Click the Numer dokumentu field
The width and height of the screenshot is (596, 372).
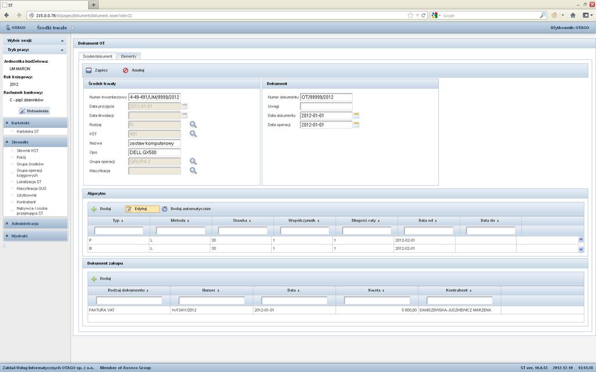click(326, 97)
